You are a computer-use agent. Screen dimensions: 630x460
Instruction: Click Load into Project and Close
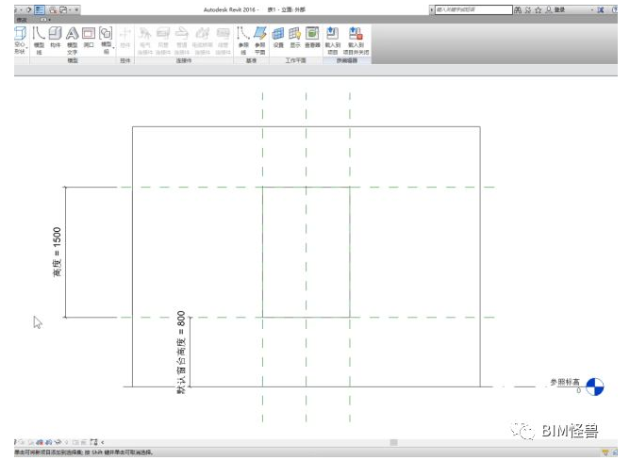click(356, 38)
